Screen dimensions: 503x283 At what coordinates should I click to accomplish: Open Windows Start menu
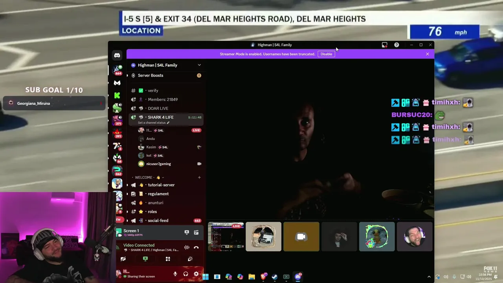(206, 277)
